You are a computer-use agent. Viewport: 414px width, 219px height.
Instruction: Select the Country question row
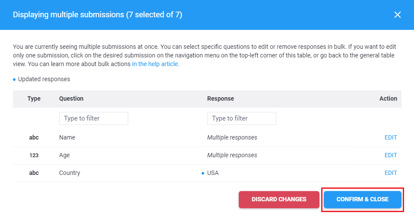[70, 173]
